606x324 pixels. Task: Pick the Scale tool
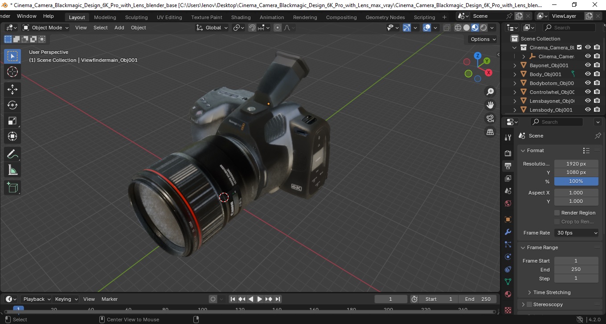click(x=12, y=121)
